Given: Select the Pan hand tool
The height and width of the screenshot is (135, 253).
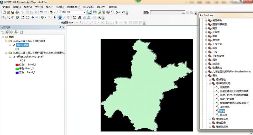Looking at the screenshot, I should [x=13, y=17].
